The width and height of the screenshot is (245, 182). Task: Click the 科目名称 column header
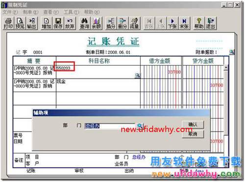point(99,61)
